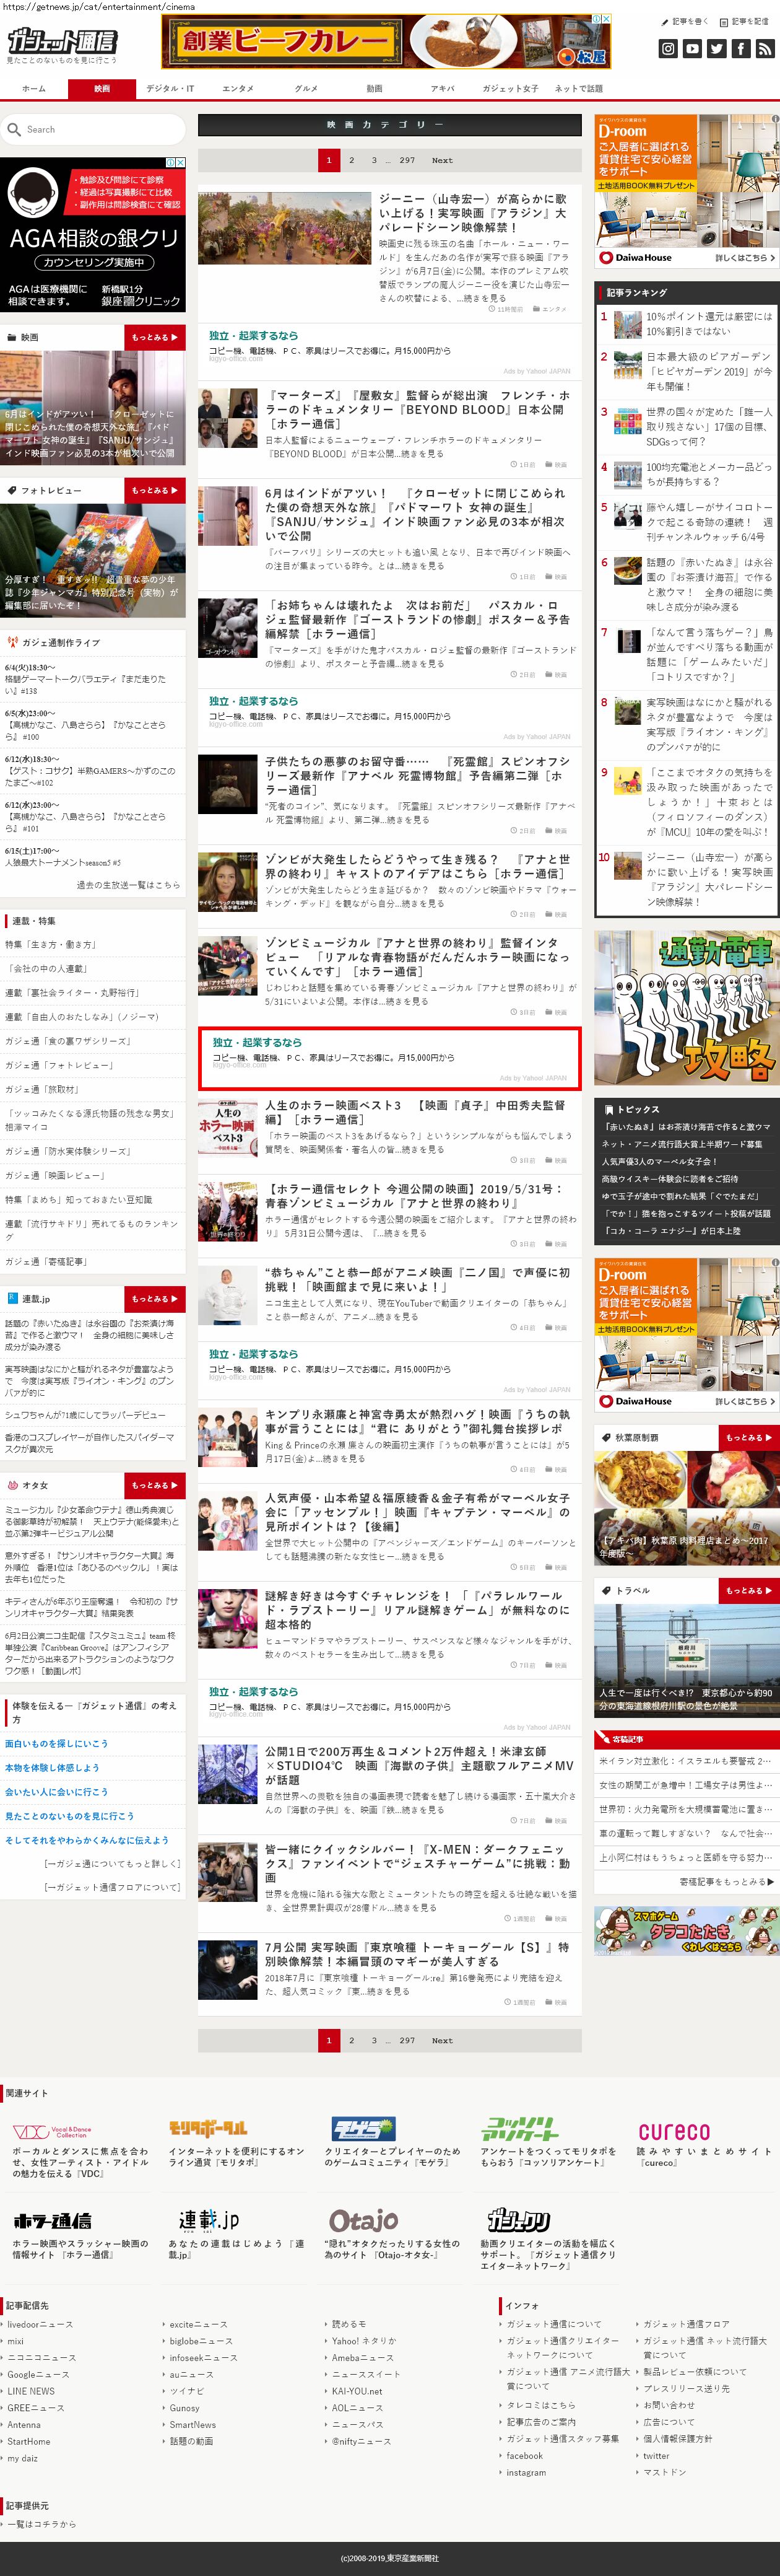Click the ガジェット通信 site logo
The width and height of the screenshot is (780, 2576).
coord(62,41)
